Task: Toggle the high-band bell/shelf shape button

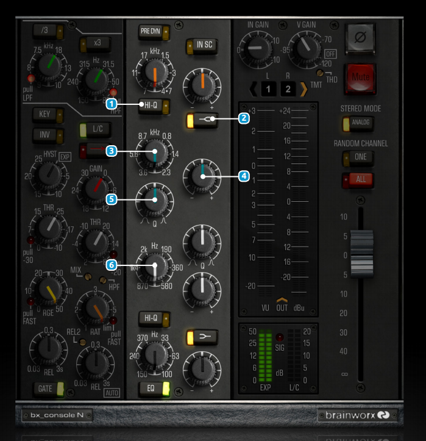Action: point(202,121)
